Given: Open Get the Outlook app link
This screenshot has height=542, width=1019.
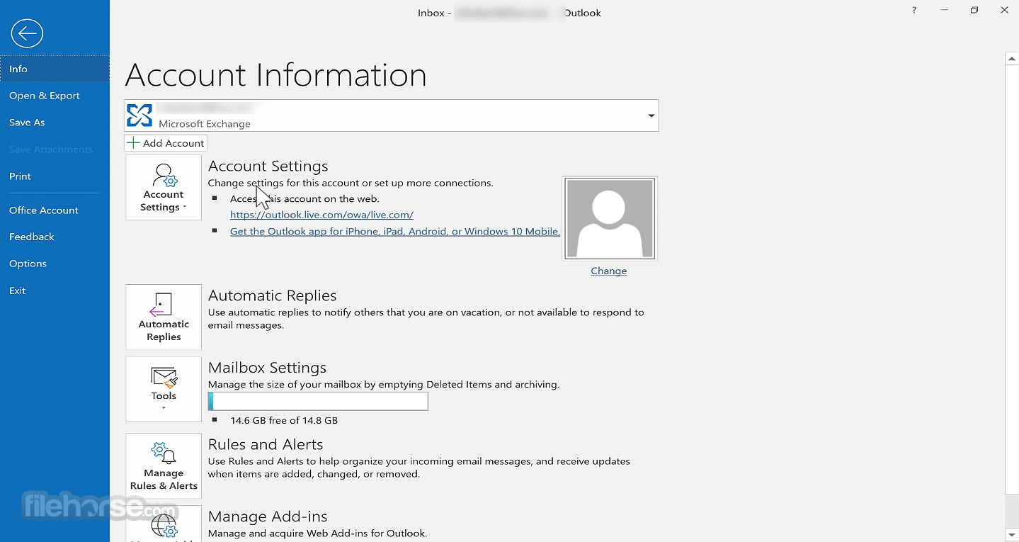Looking at the screenshot, I should [x=395, y=232].
